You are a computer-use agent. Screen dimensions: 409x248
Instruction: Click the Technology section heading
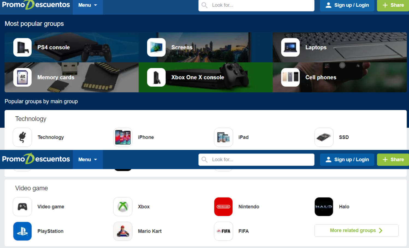pyautogui.click(x=31, y=119)
